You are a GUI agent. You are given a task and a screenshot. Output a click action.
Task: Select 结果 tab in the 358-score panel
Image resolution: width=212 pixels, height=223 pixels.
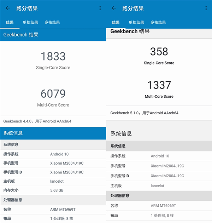116,22
